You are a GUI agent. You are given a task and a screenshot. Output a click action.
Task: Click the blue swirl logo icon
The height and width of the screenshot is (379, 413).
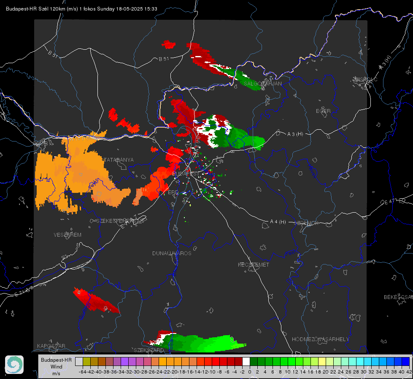(14, 365)
